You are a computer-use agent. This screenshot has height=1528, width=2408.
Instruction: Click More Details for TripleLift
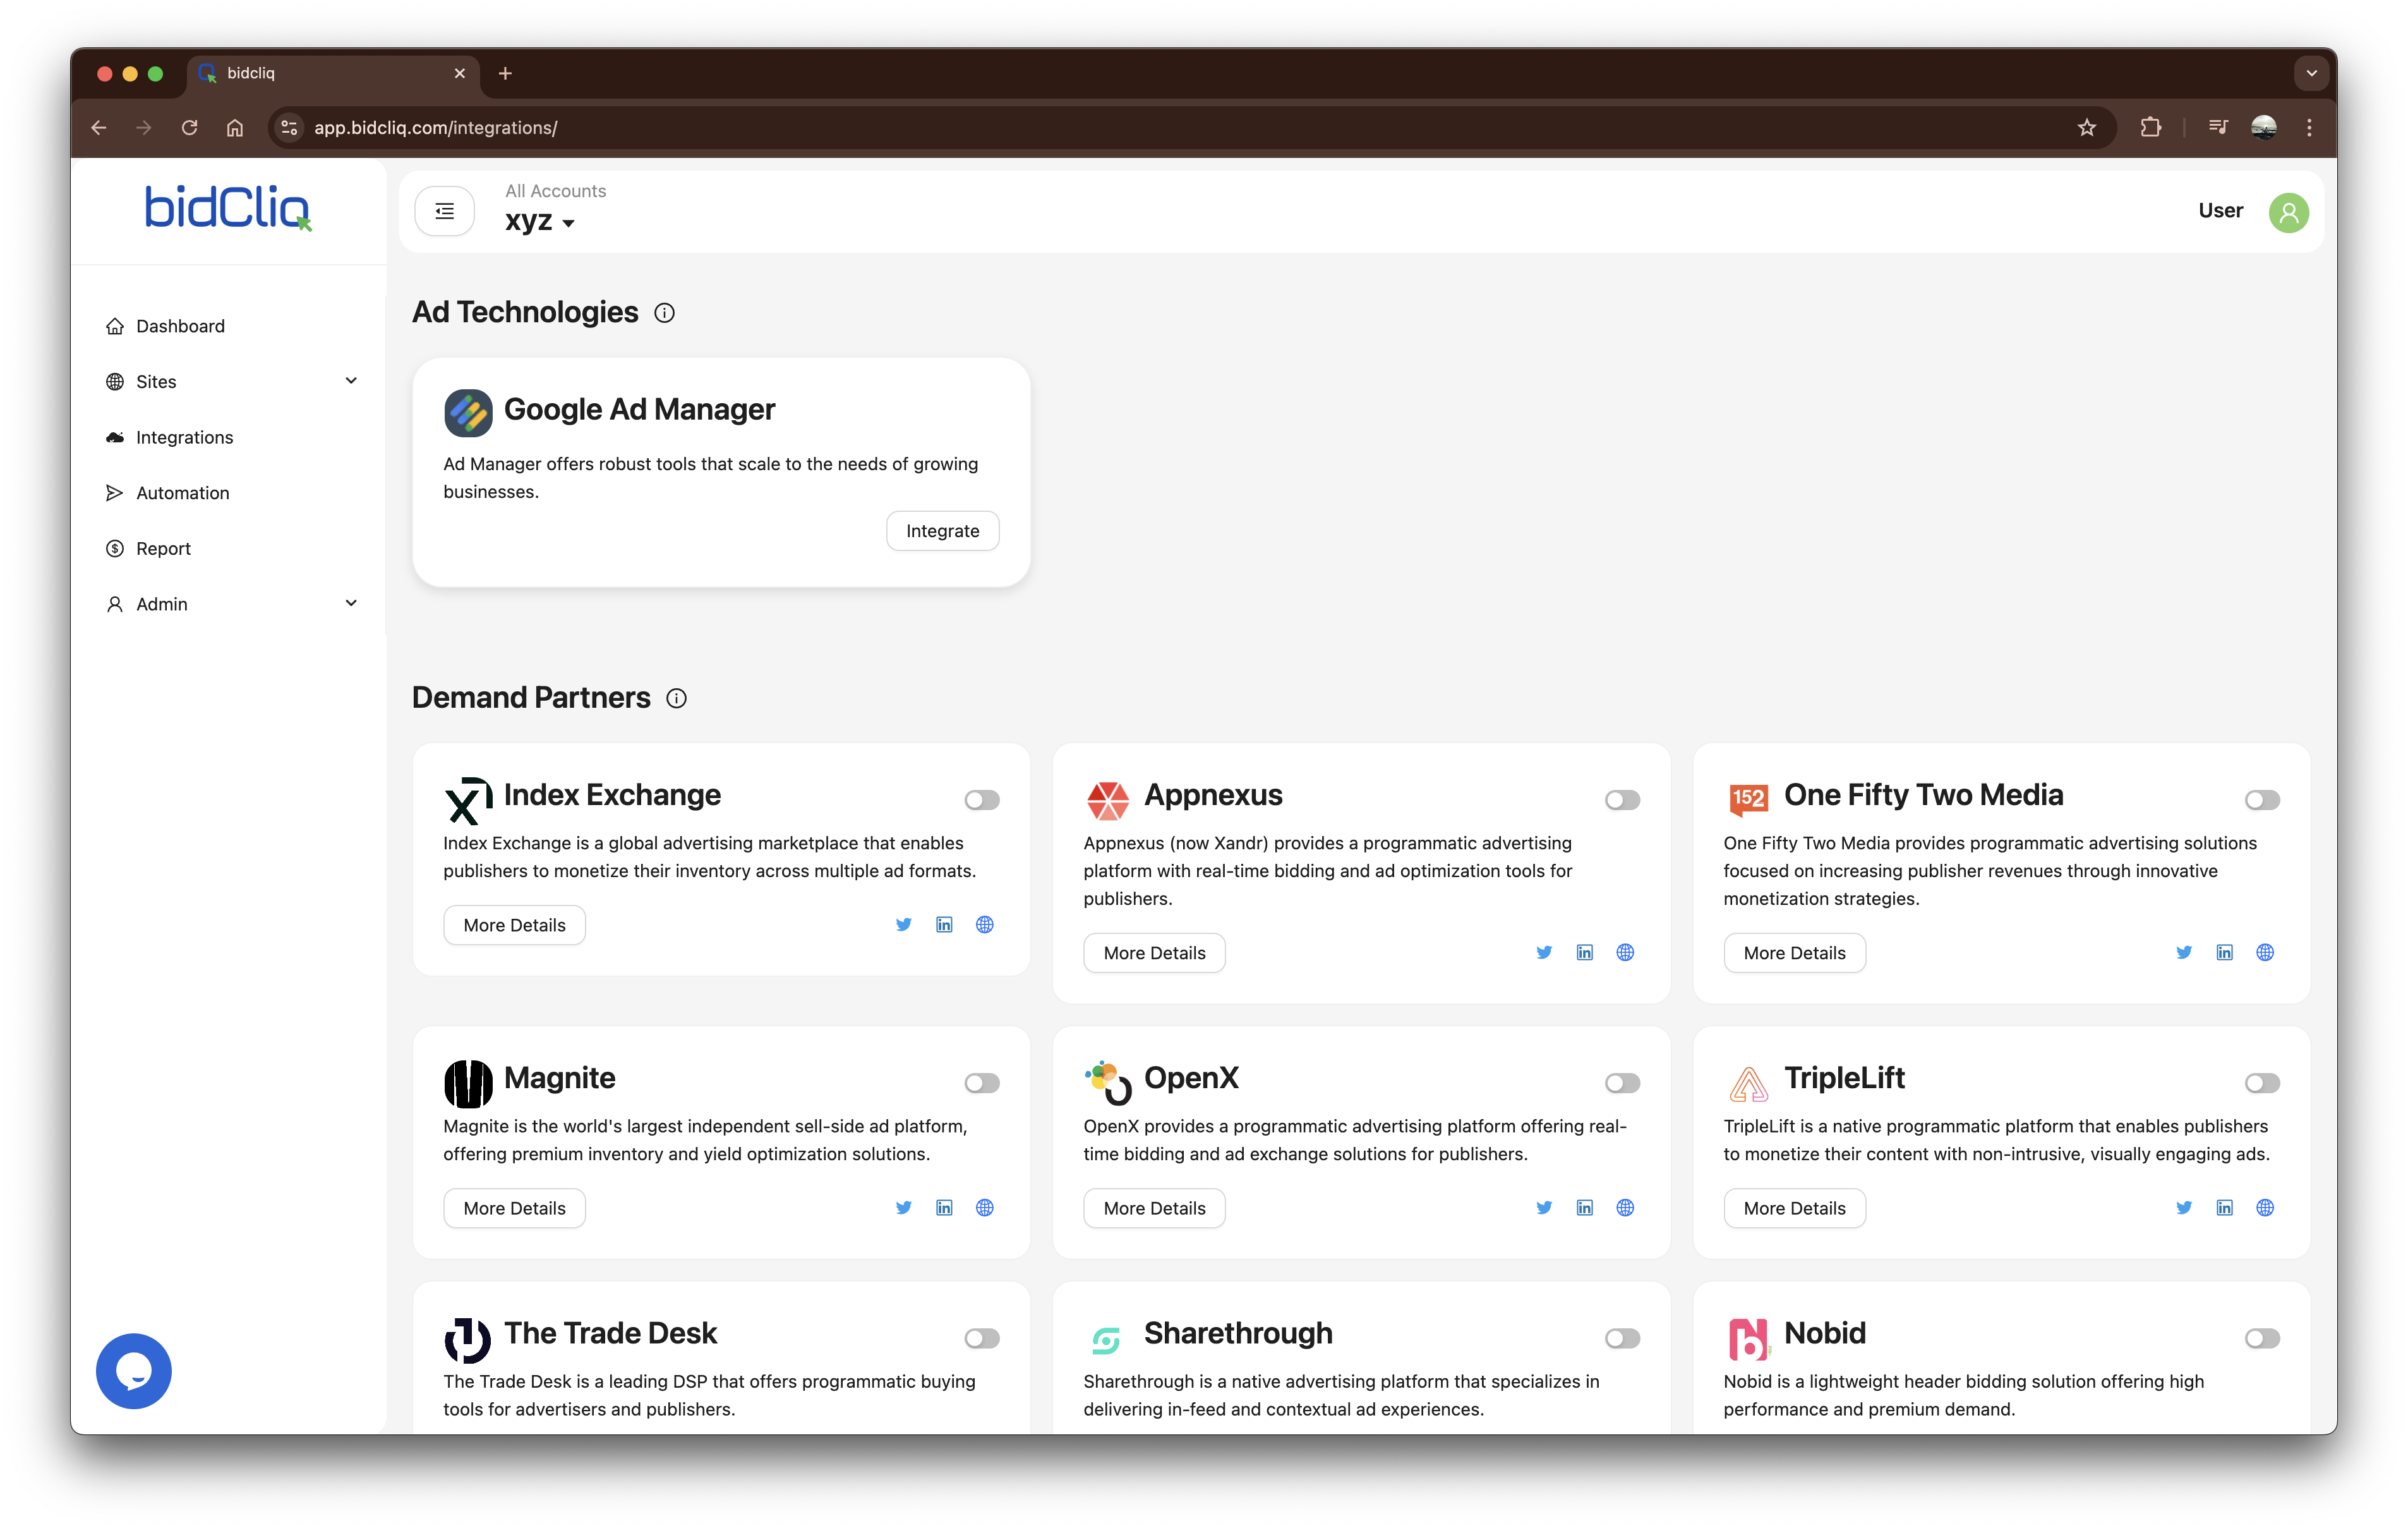coord(1794,1209)
